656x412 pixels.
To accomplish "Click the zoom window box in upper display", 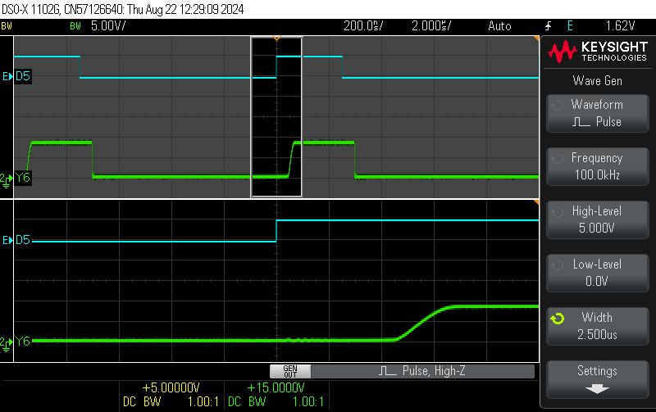I will coord(276,116).
